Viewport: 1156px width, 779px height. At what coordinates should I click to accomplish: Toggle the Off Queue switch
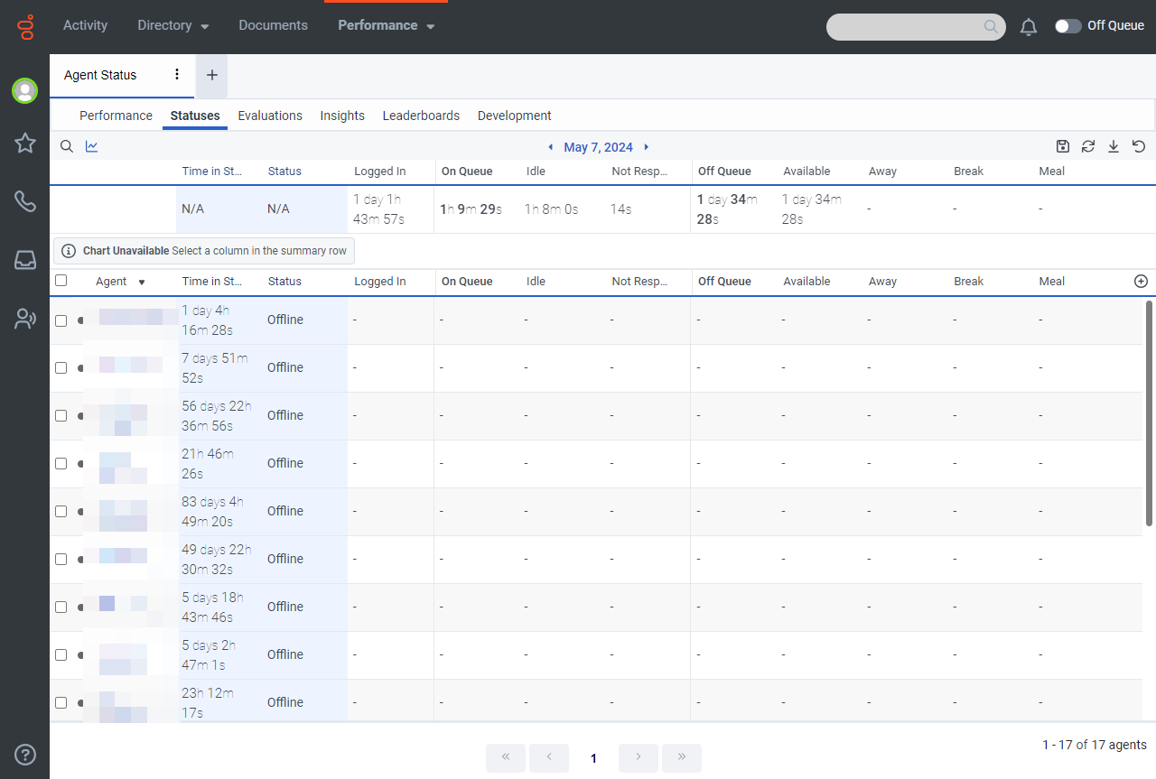[x=1067, y=26]
